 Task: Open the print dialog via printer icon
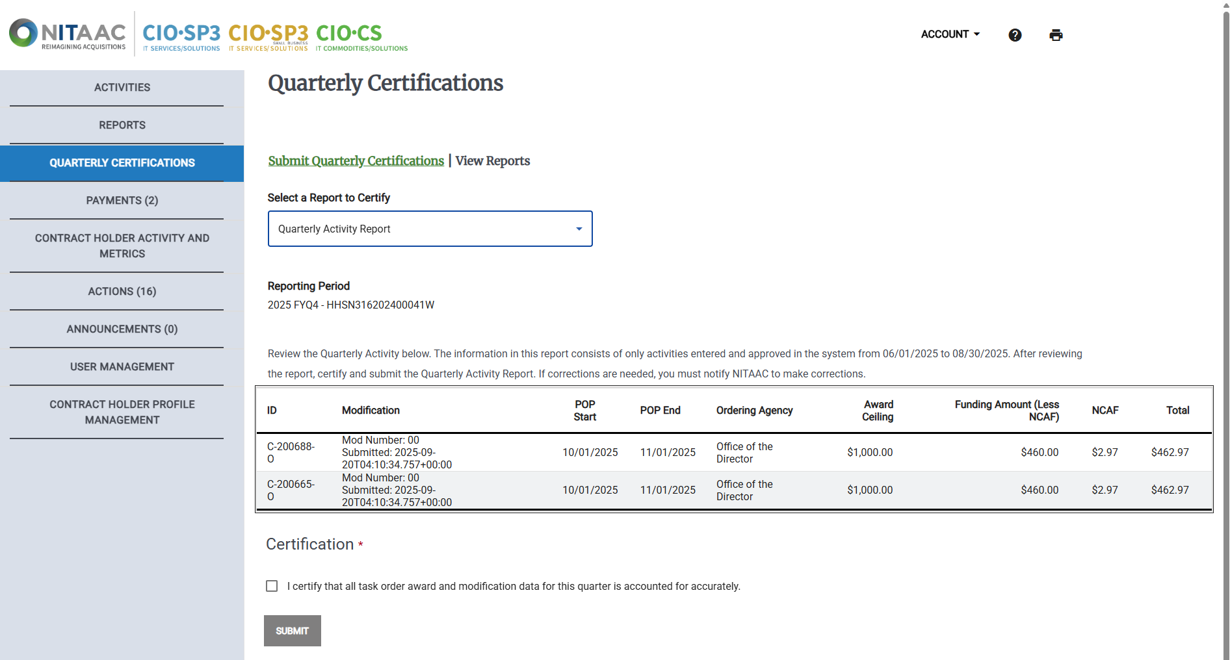point(1055,34)
